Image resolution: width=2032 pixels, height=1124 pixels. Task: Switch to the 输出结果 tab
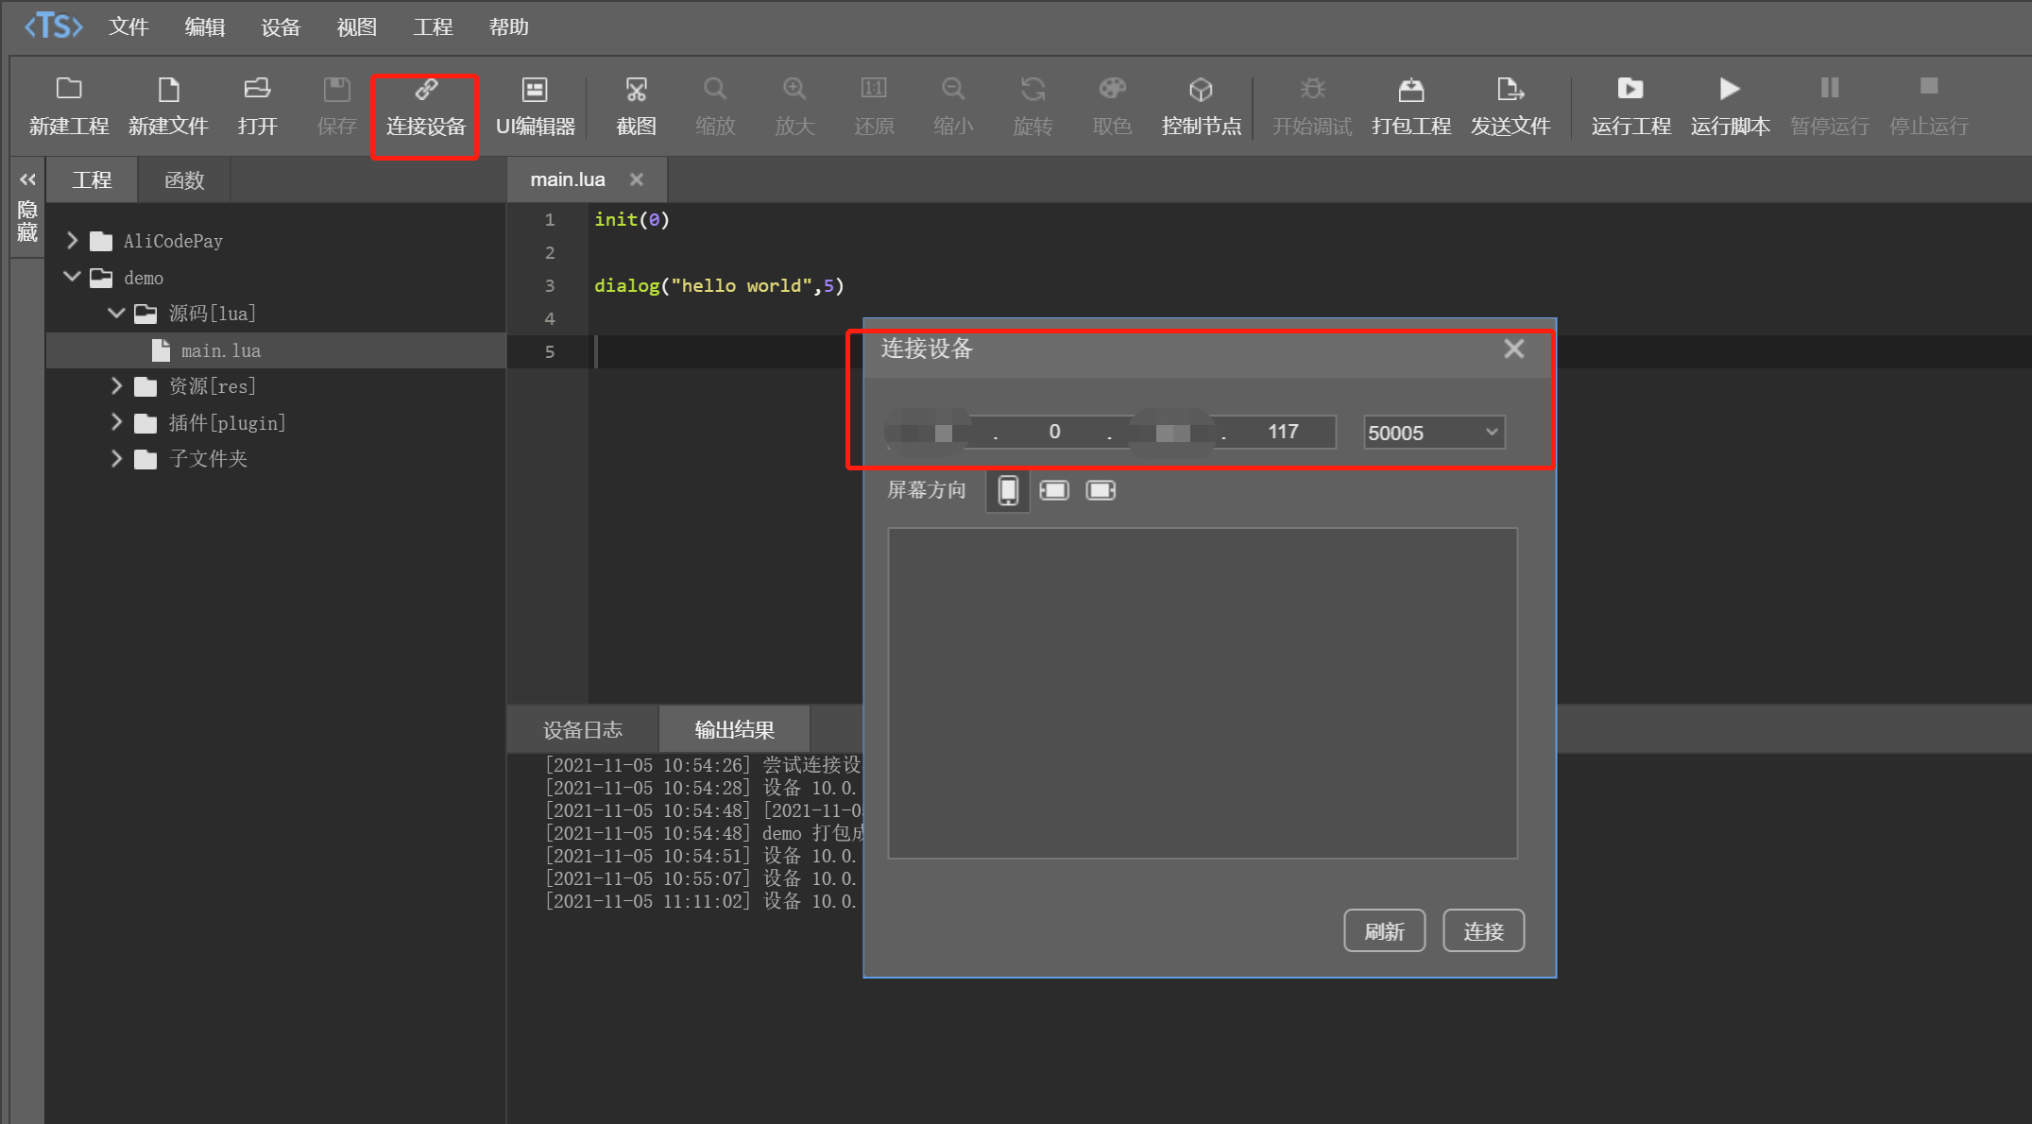pos(734,730)
